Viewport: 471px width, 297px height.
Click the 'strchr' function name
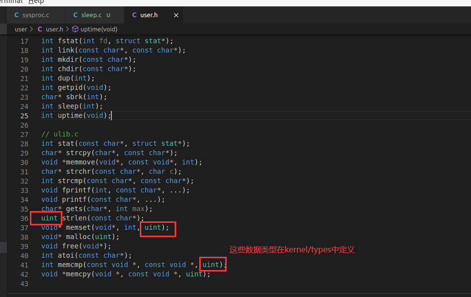click(x=78, y=171)
